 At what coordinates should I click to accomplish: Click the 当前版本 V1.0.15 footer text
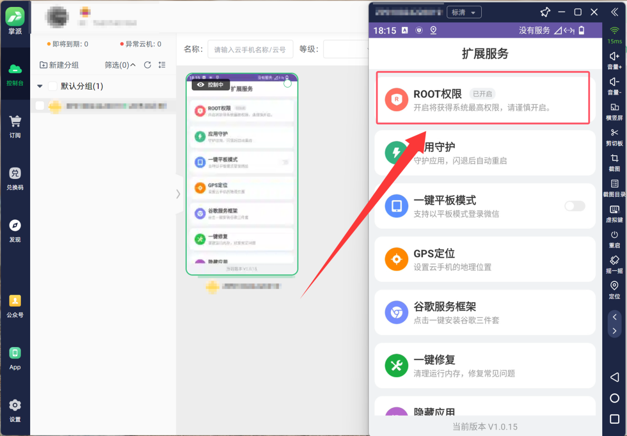coord(485,426)
